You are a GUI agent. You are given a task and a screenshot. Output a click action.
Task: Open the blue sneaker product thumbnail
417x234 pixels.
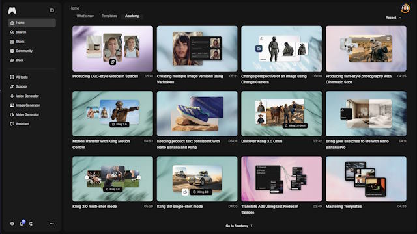click(197, 114)
